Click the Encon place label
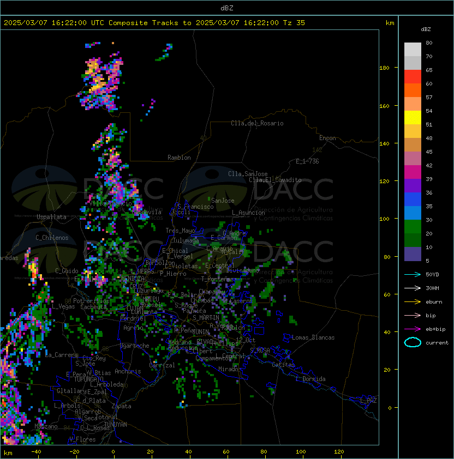This screenshot has width=454, height=459. [327, 138]
